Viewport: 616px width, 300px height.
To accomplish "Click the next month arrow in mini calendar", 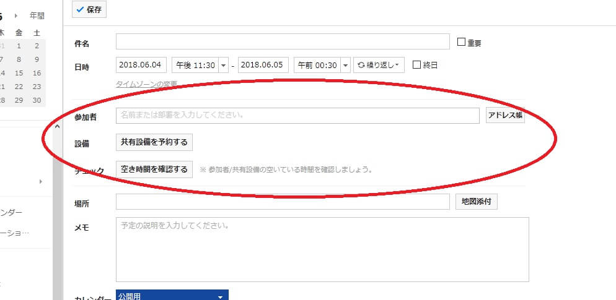I will pyautogui.click(x=15, y=15).
